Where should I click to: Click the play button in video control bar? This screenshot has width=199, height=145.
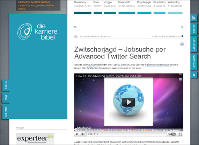[77, 134]
